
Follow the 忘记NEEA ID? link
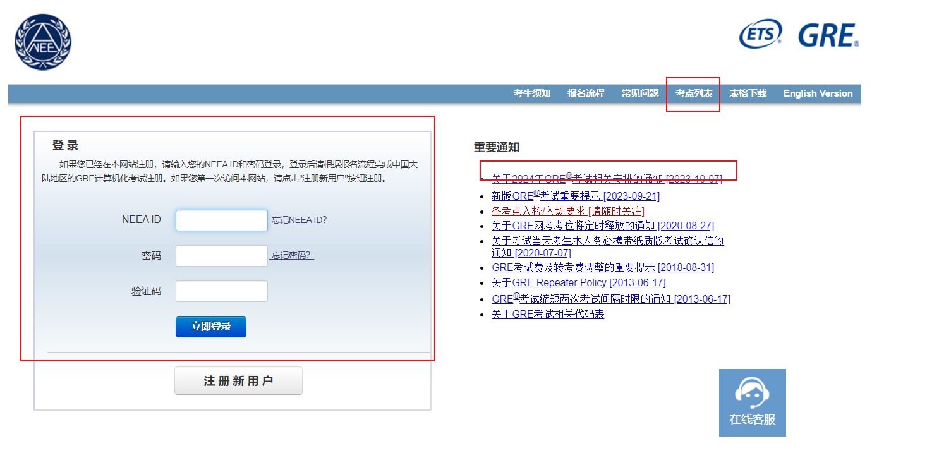tap(301, 220)
